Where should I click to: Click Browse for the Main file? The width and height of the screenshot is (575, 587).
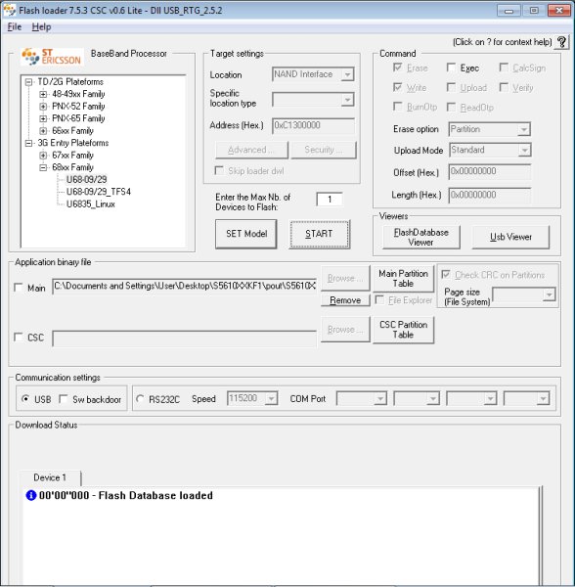(x=345, y=278)
